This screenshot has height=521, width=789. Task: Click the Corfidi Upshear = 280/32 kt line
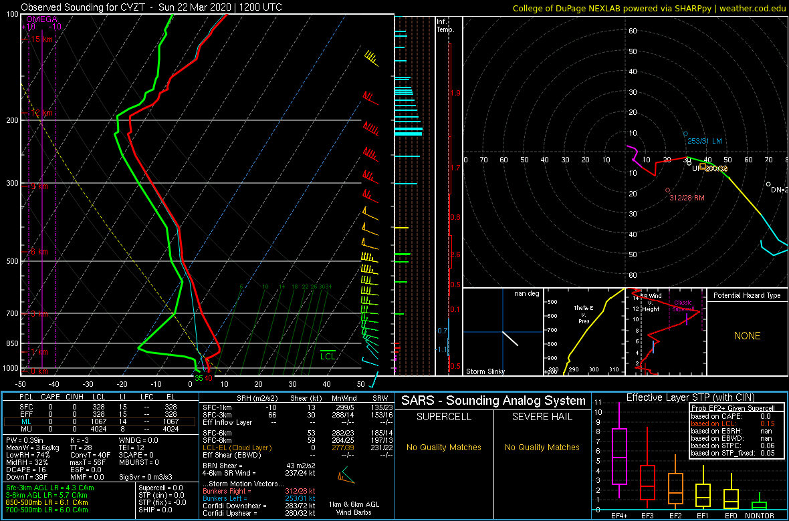click(259, 513)
